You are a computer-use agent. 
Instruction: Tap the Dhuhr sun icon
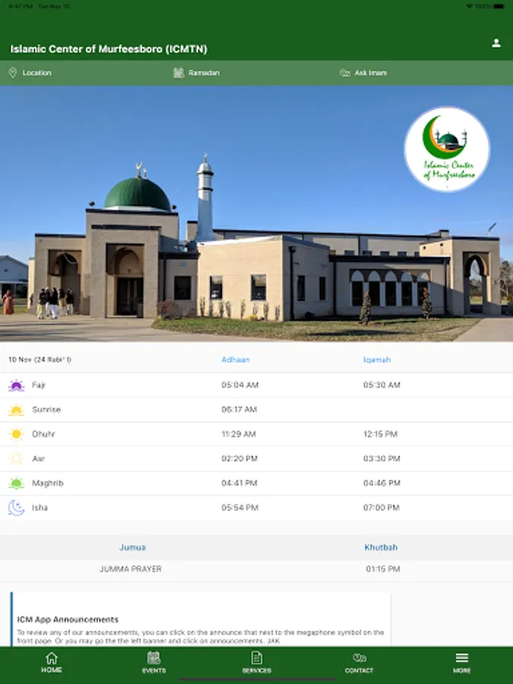pyautogui.click(x=16, y=434)
